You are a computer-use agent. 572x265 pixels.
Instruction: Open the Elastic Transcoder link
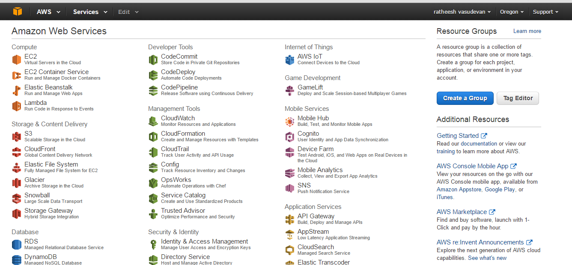[324, 262]
